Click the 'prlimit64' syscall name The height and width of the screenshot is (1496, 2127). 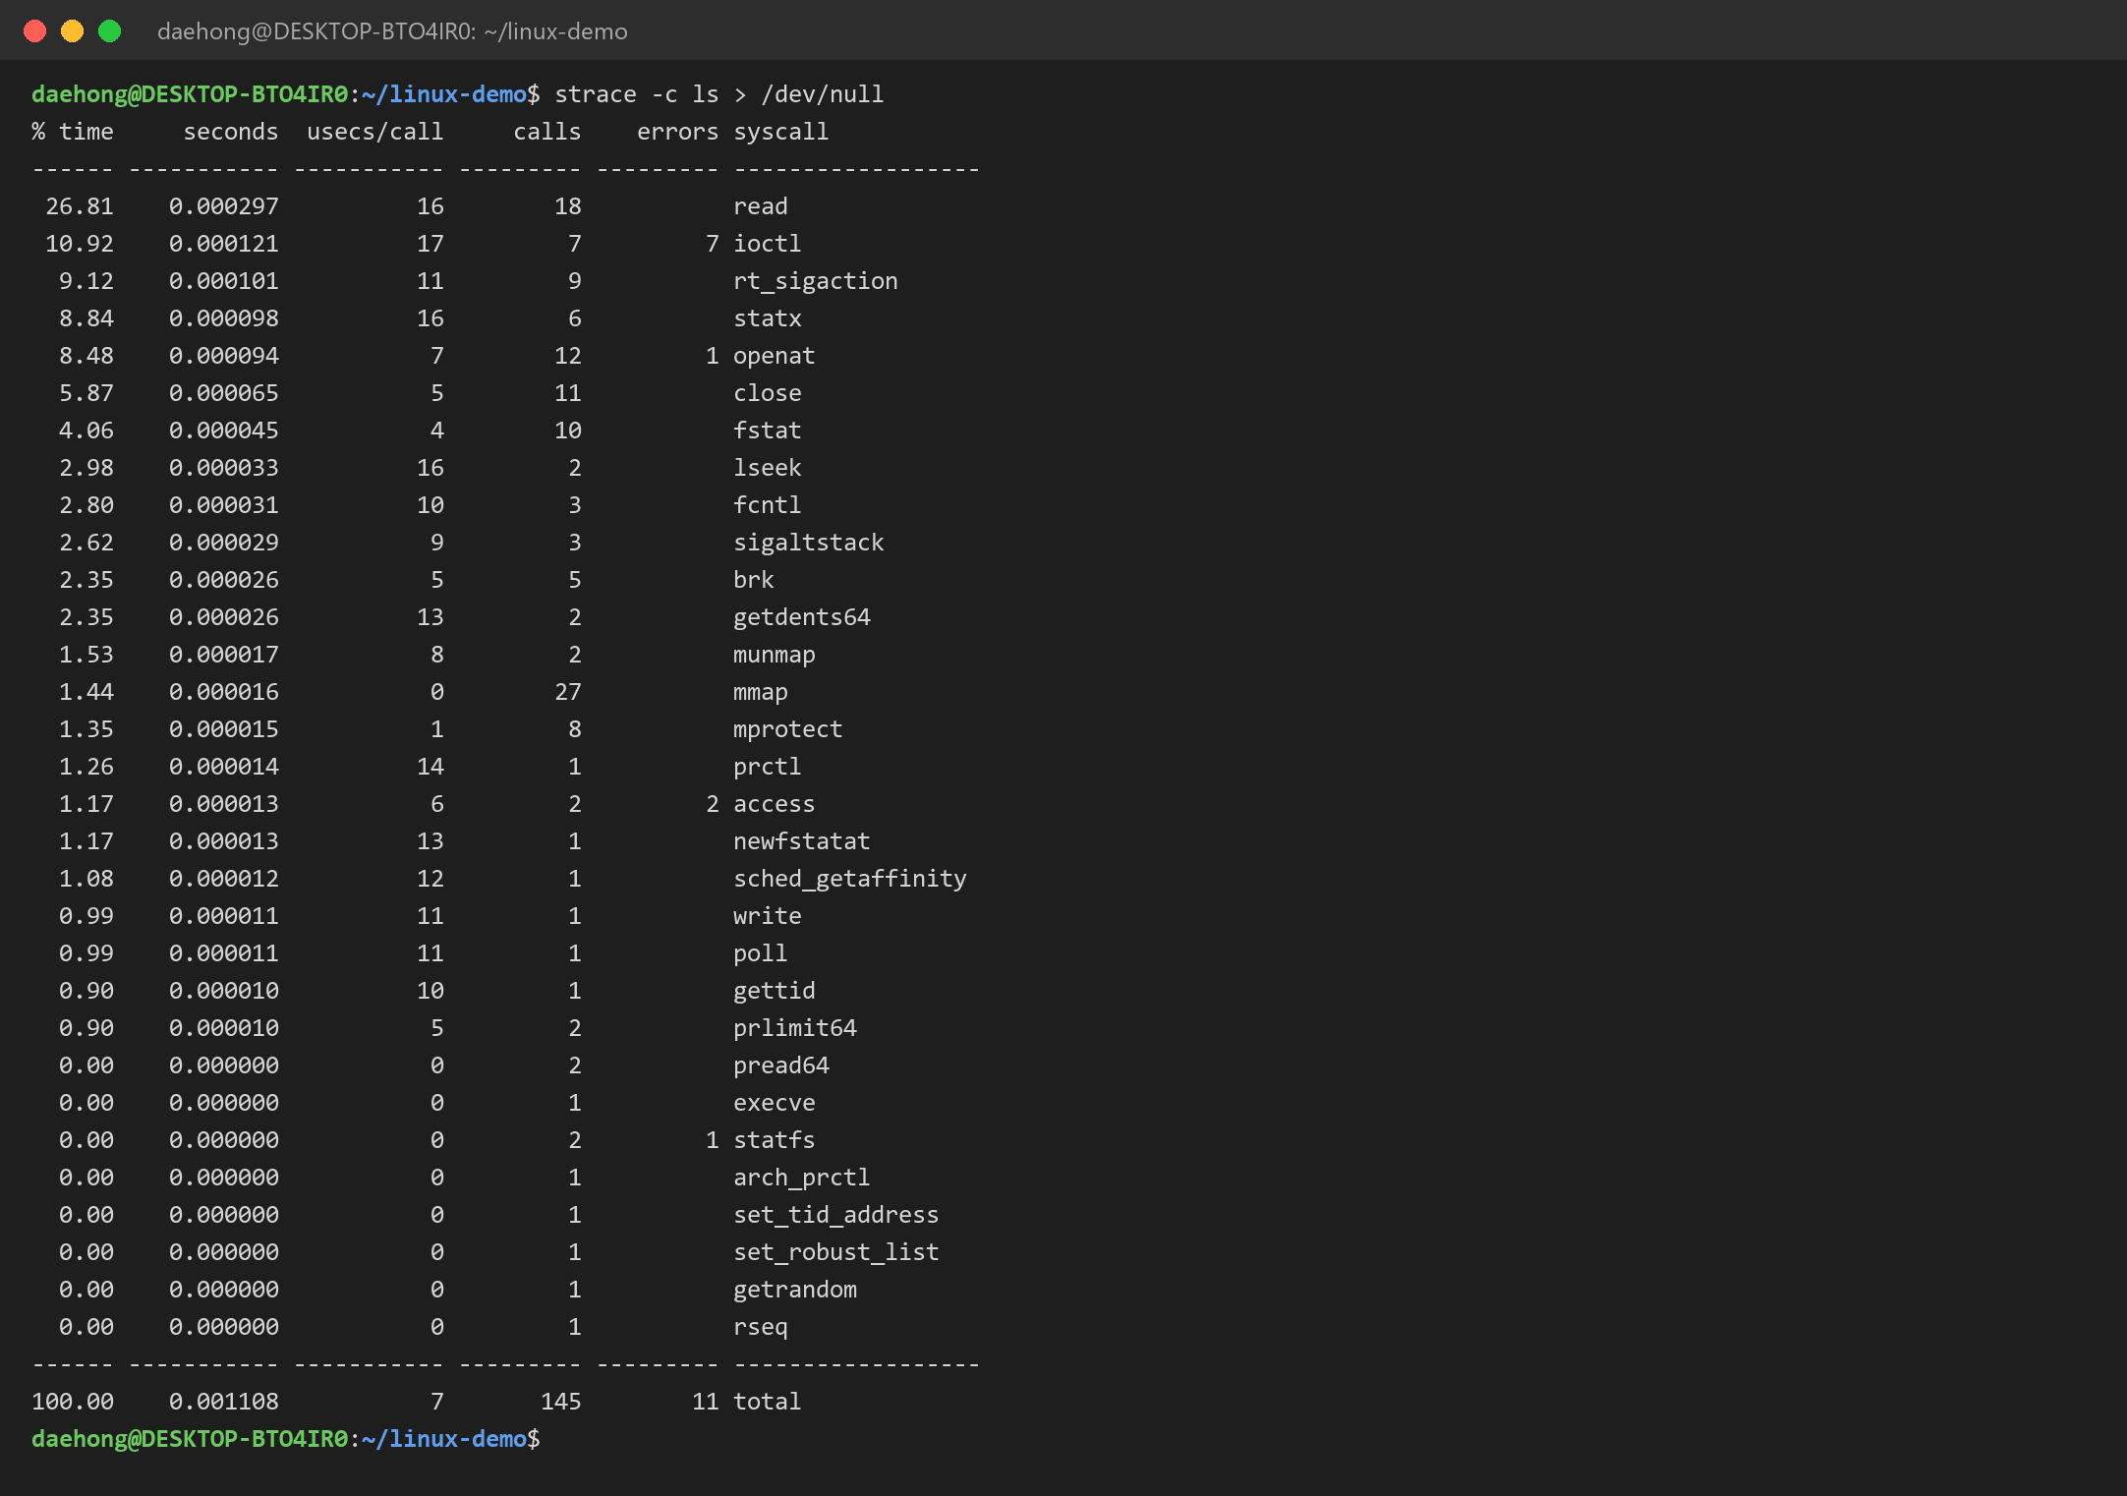click(795, 1028)
